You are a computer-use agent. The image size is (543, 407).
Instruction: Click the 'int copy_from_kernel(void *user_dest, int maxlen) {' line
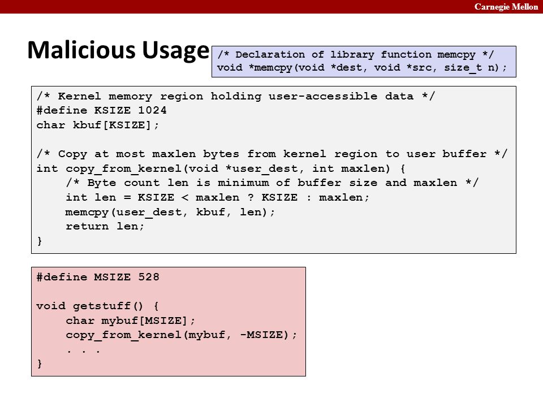(221, 168)
